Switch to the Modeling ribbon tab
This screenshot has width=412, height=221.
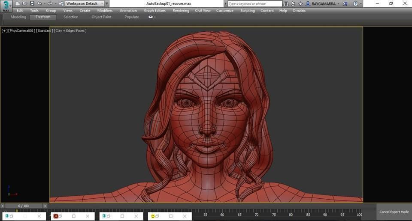(18, 17)
